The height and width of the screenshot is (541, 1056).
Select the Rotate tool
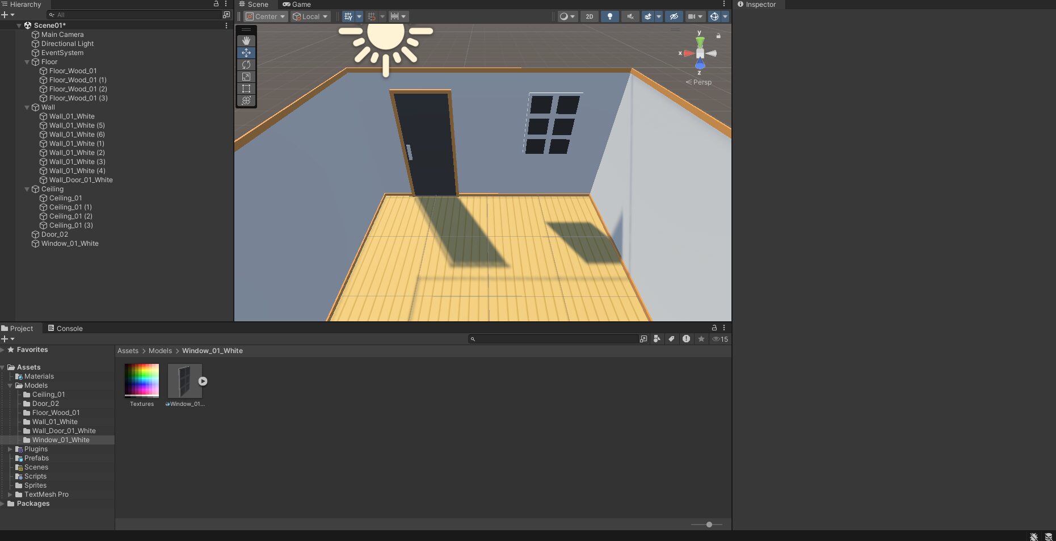pos(246,65)
